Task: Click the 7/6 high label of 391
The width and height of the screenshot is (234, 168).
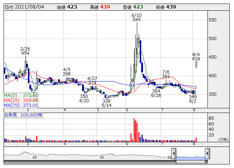Action: (x=166, y=74)
